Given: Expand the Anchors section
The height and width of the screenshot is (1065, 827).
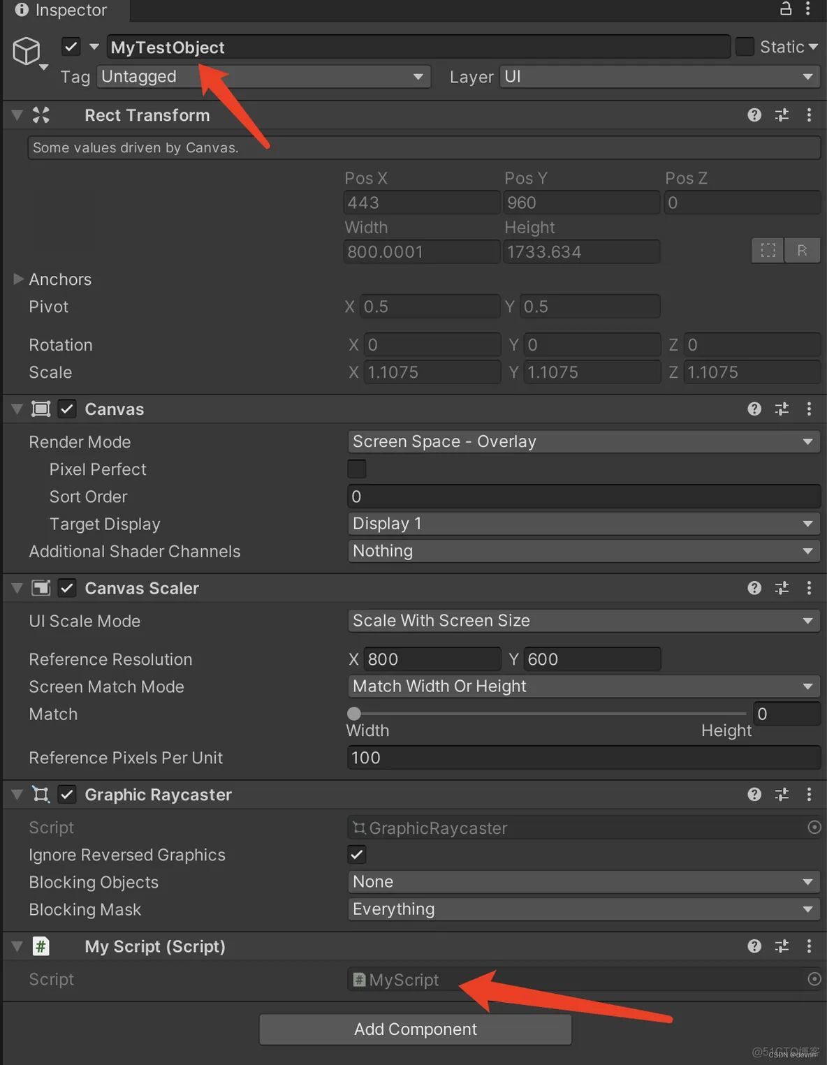Looking at the screenshot, I should [x=18, y=279].
